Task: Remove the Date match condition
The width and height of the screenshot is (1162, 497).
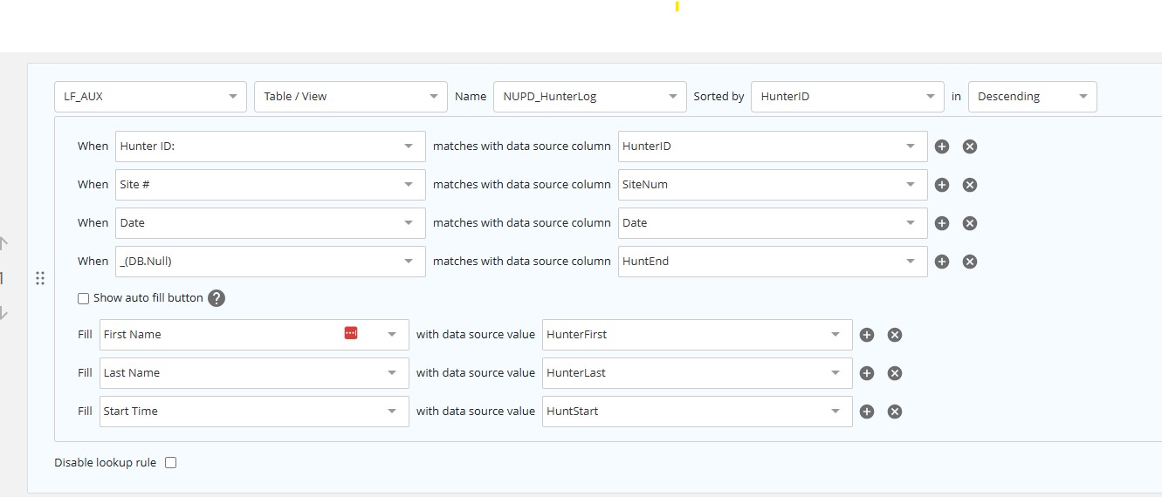Action: [x=969, y=223]
